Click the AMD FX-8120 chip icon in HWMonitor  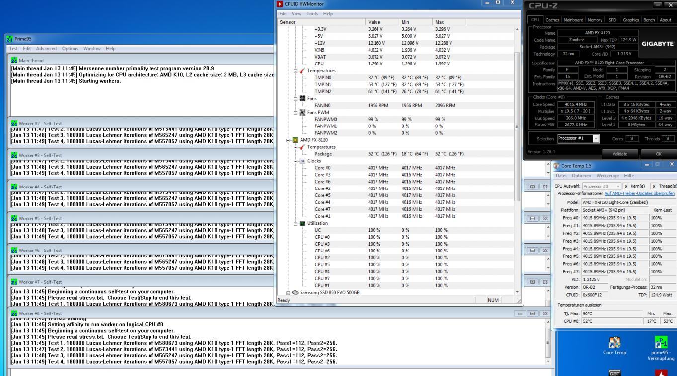pos(296,140)
